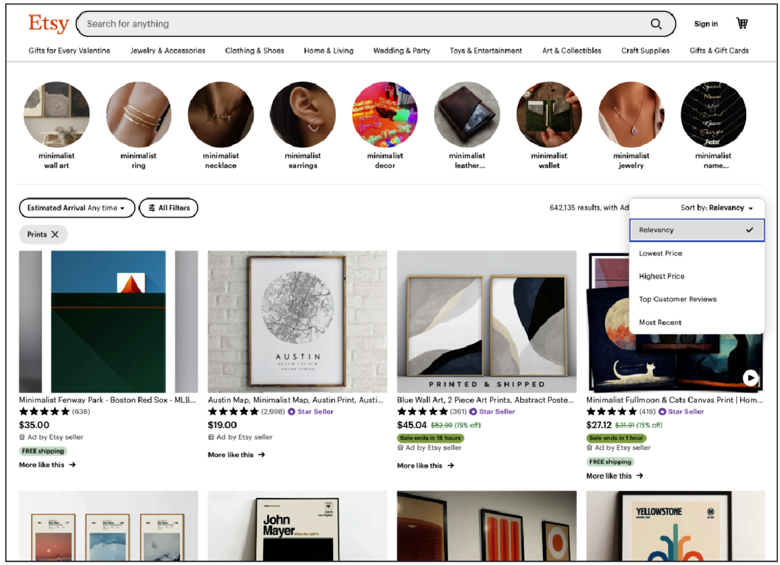
Task: Expand the Estimated Arrival dropdown
Action: click(x=76, y=208)
